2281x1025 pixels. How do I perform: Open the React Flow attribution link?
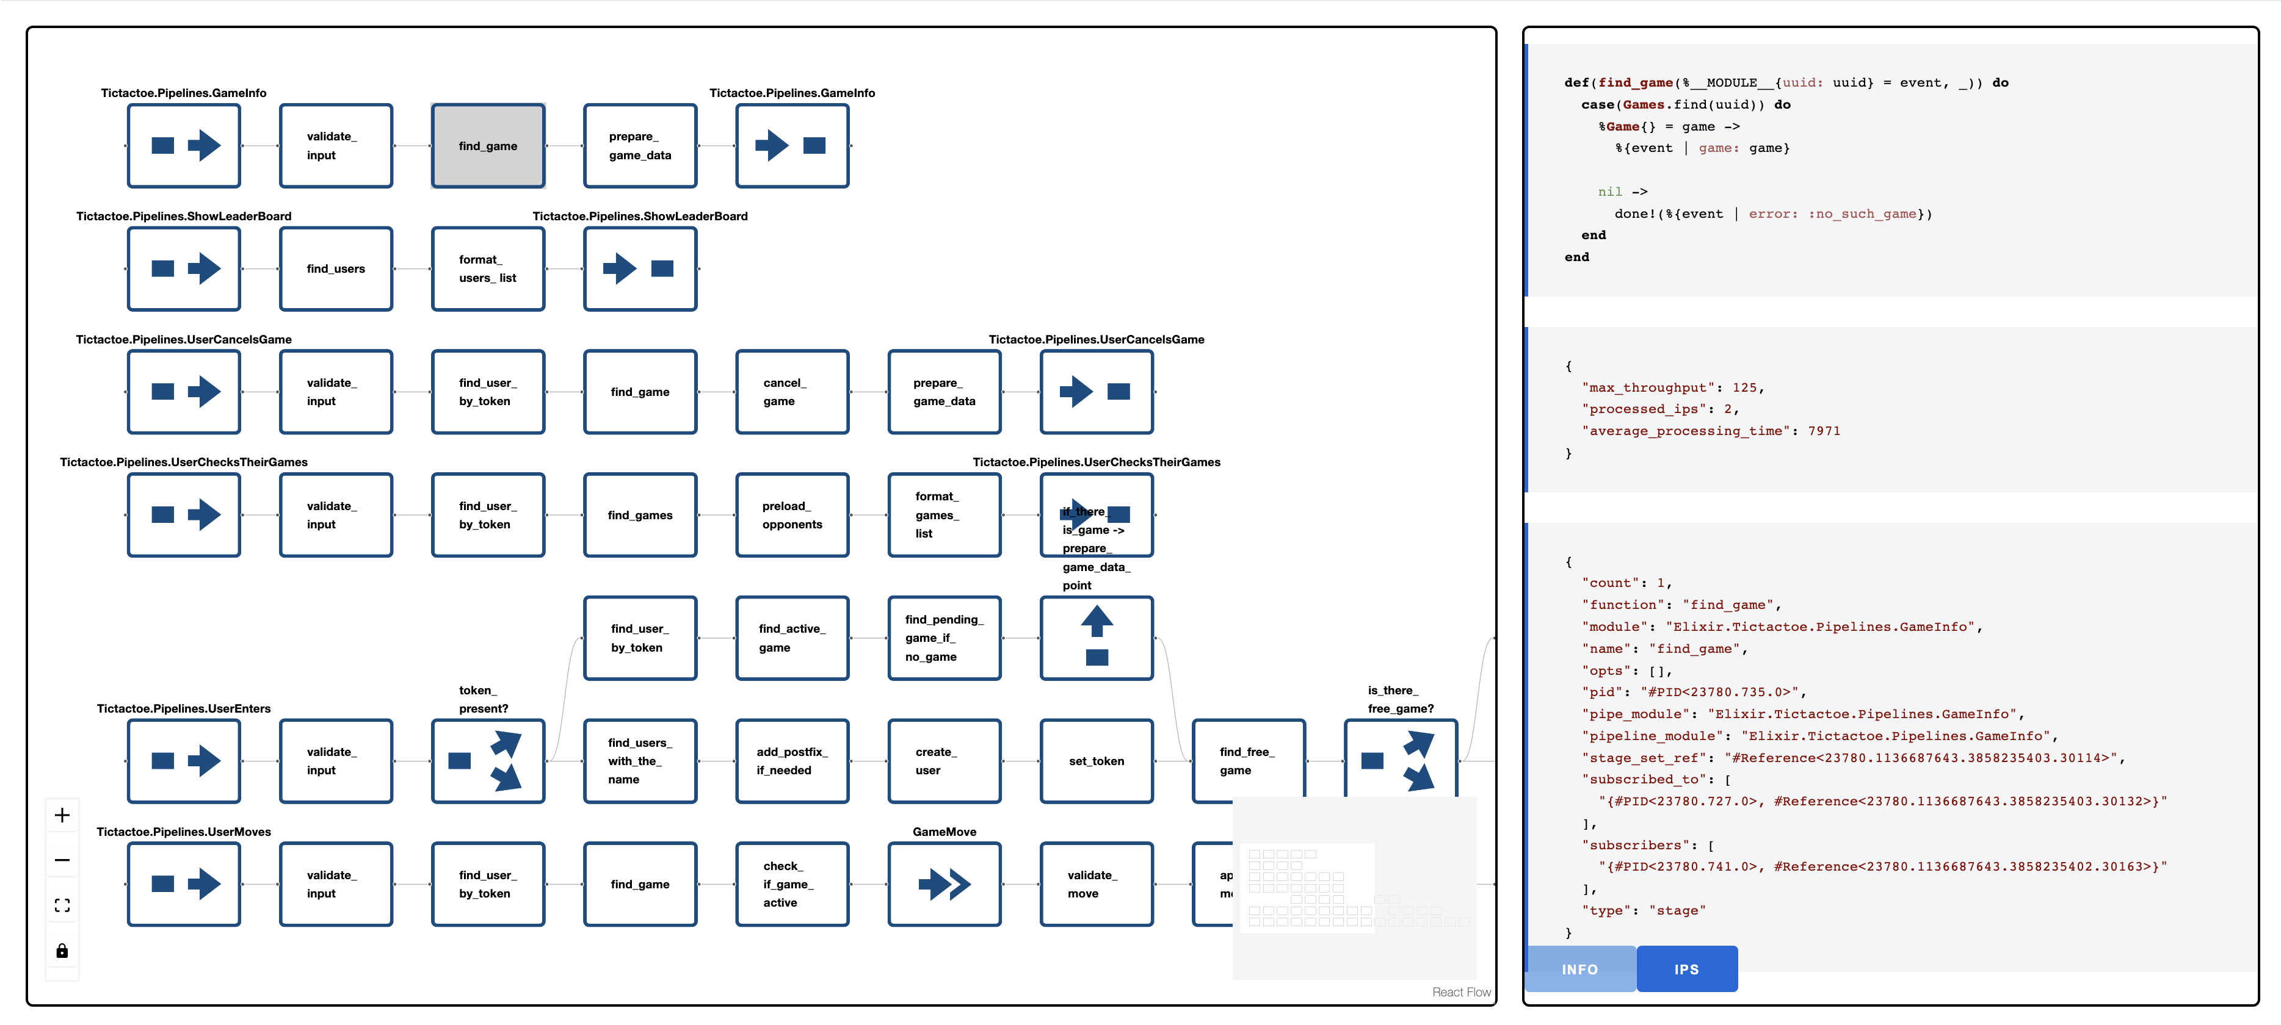(x=1461, y=992)
